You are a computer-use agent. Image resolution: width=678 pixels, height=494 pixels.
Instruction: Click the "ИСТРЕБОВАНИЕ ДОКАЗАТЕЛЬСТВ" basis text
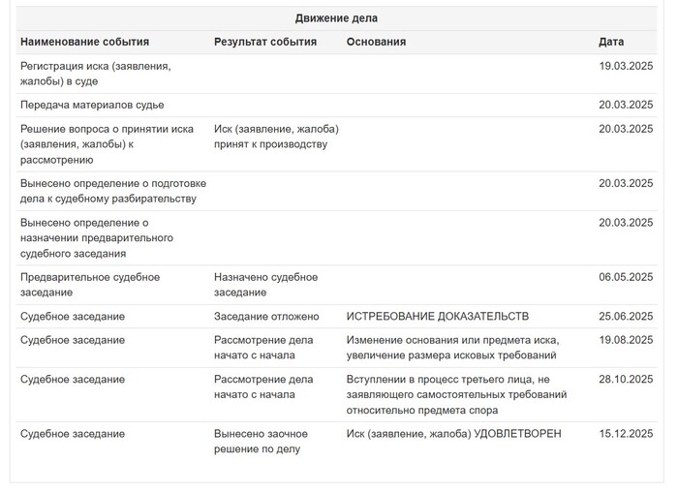pos(438,317)
